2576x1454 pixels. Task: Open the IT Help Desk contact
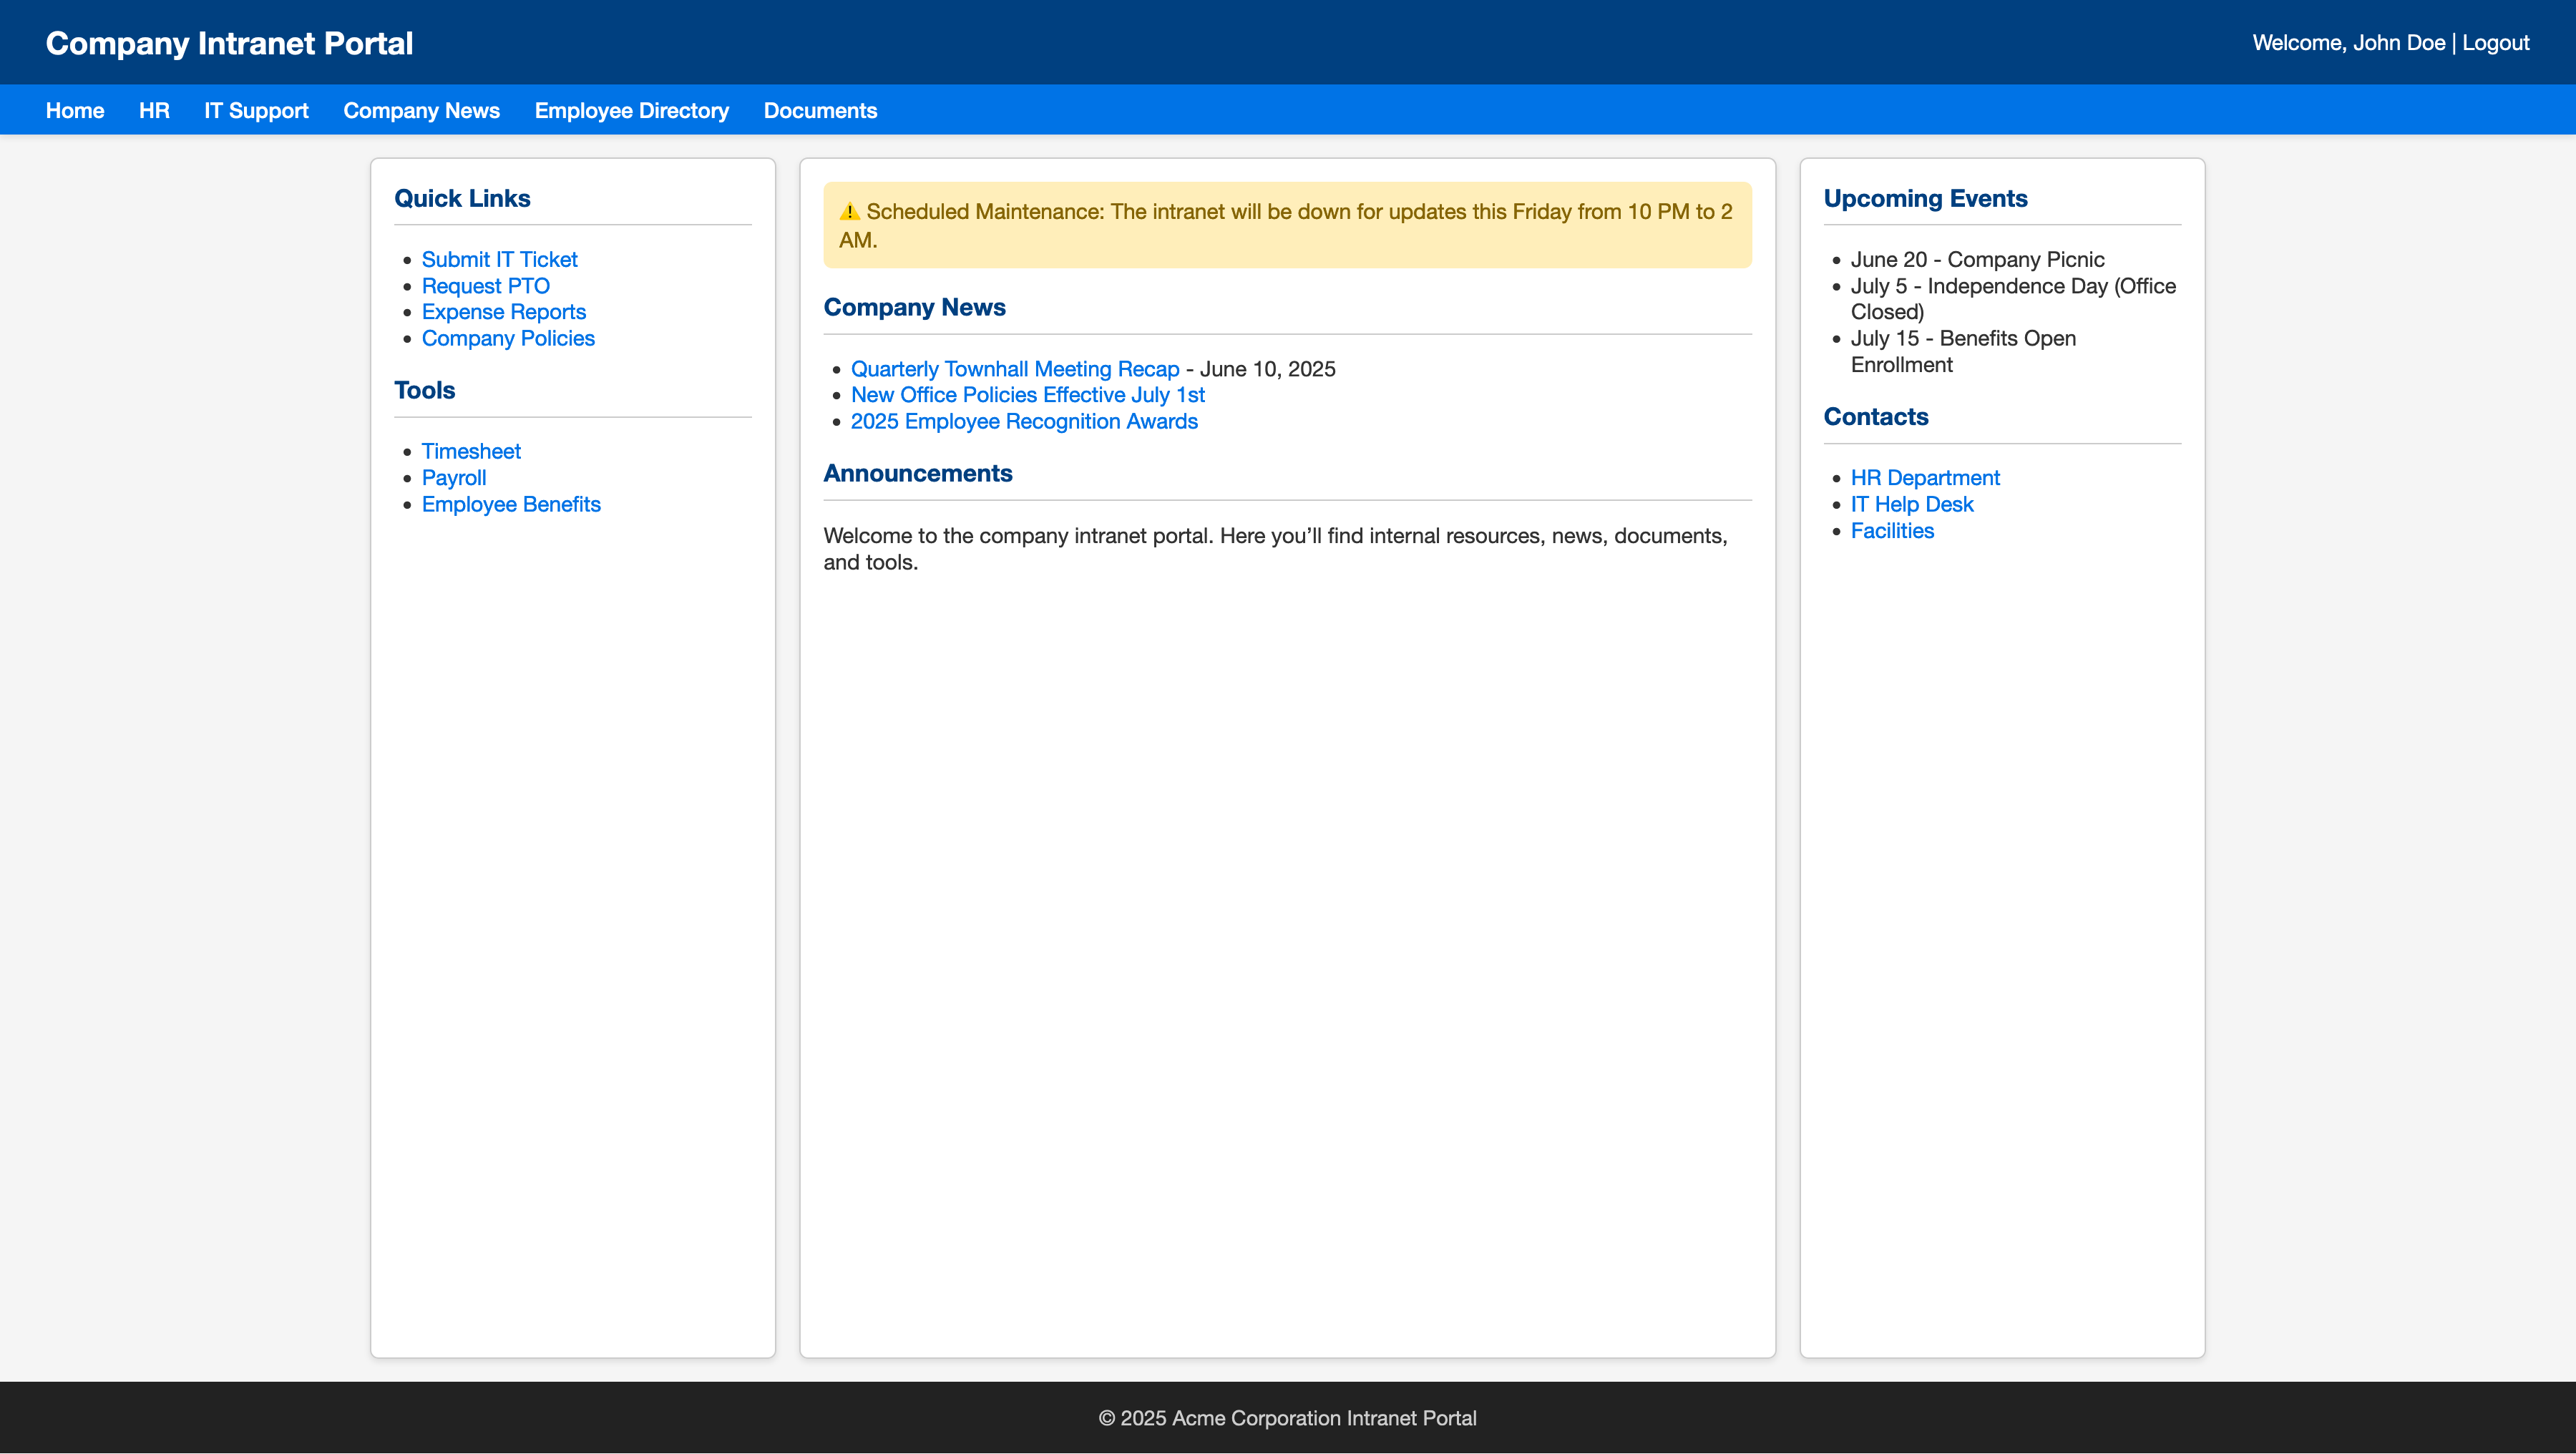point(1912,504)
